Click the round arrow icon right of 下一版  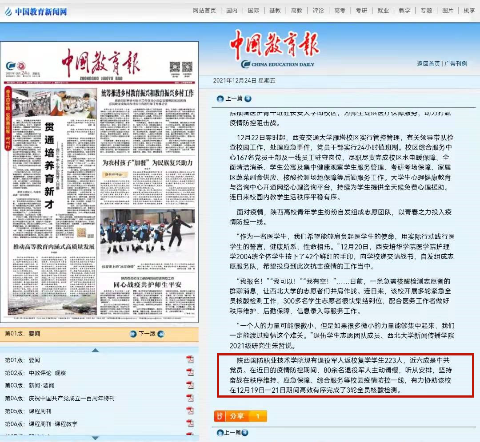[x=161, y=334]
